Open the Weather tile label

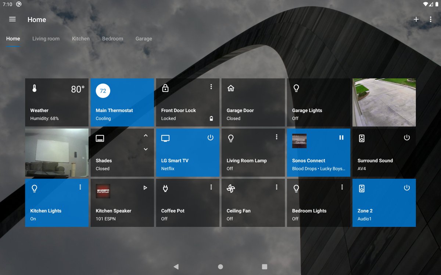tap(39, 110)
